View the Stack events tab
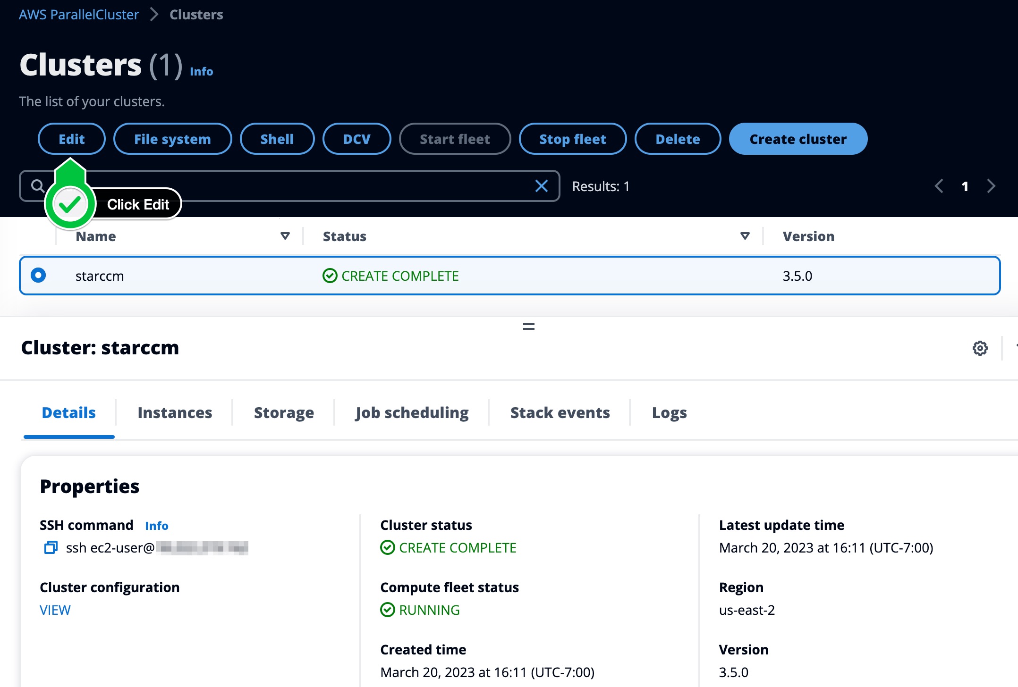1018x687 pixels. tap(560, 413)
